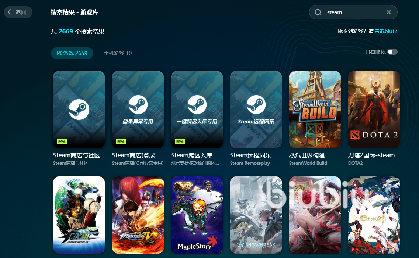The height and width of the screenshot is (258, 419).
Task: Open the King of Fighters XIII cover
Action: (79, 215)
